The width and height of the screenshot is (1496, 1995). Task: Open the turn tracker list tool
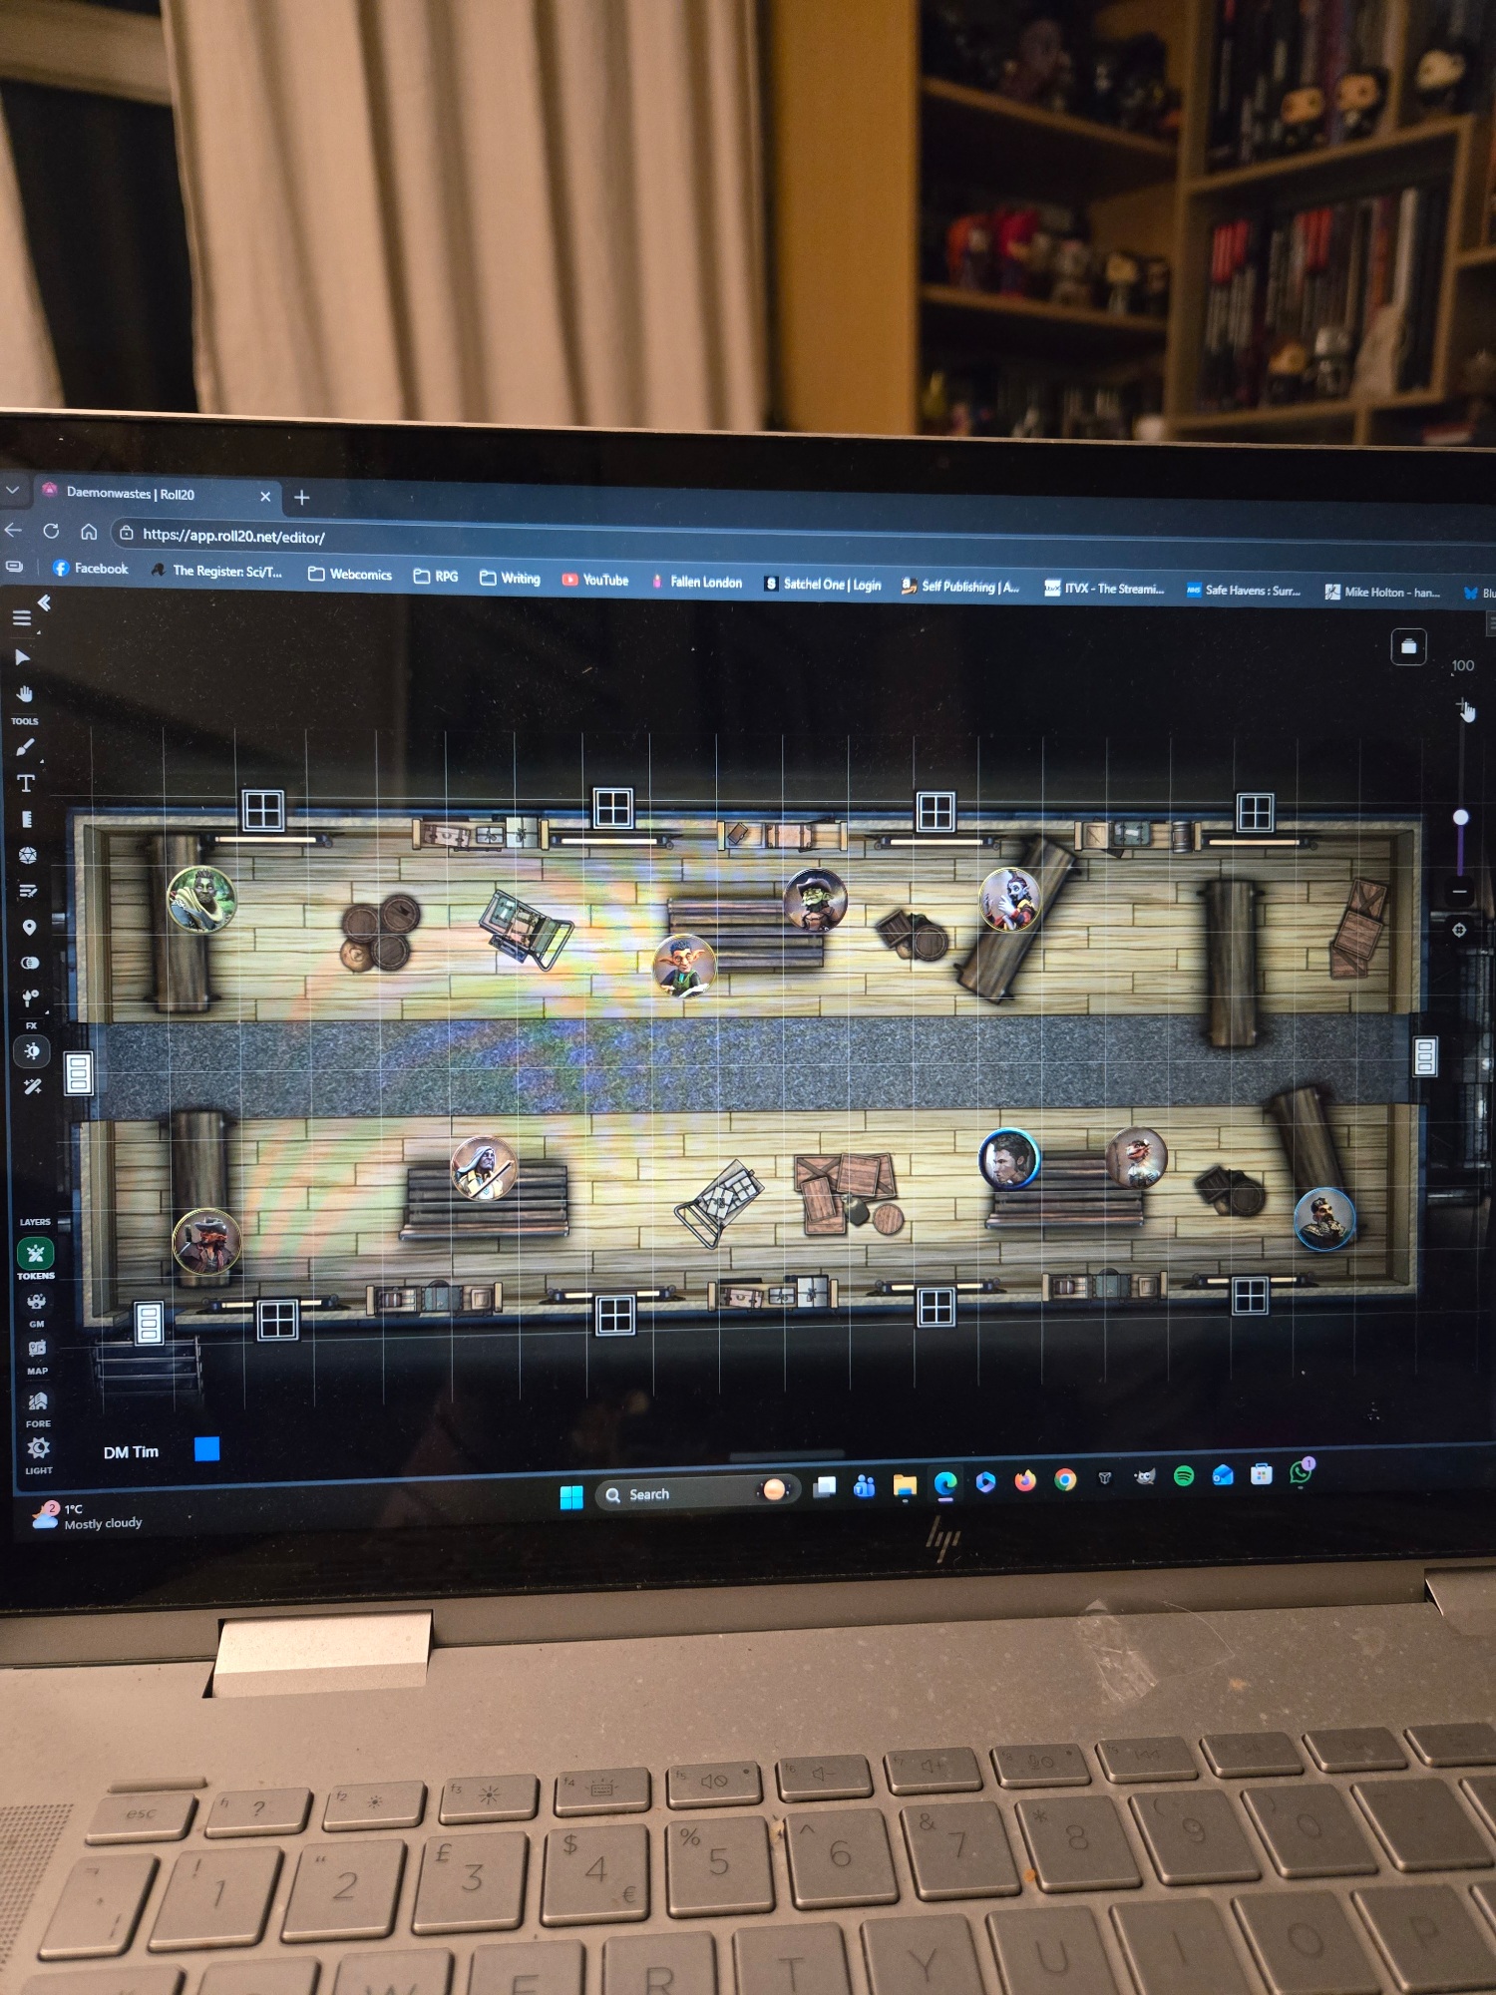pos(28,891)
